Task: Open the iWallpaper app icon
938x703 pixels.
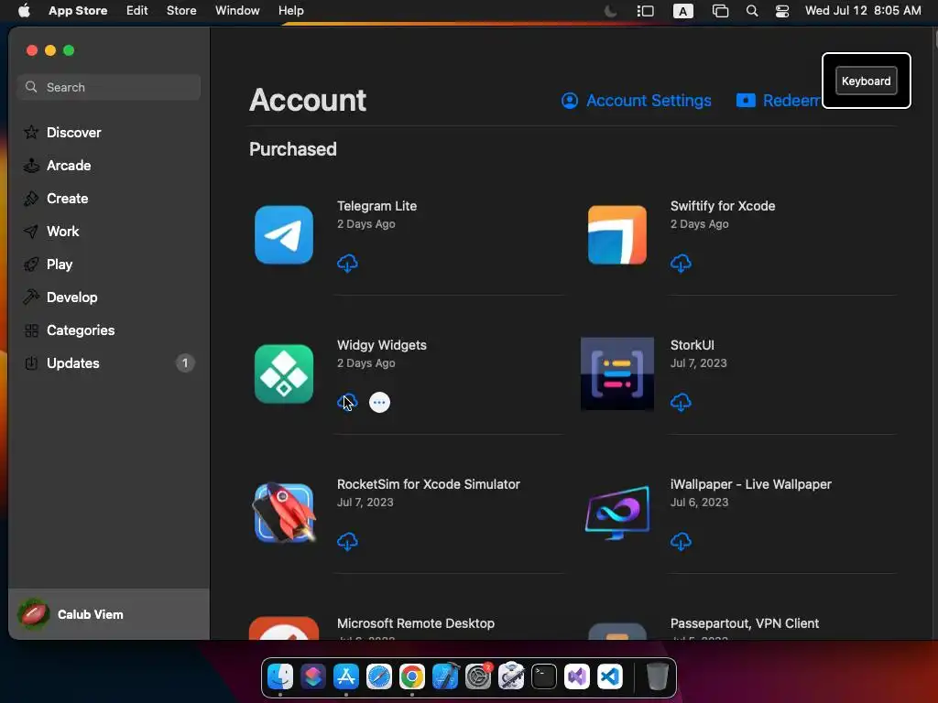Action: [x=616, y=513]
